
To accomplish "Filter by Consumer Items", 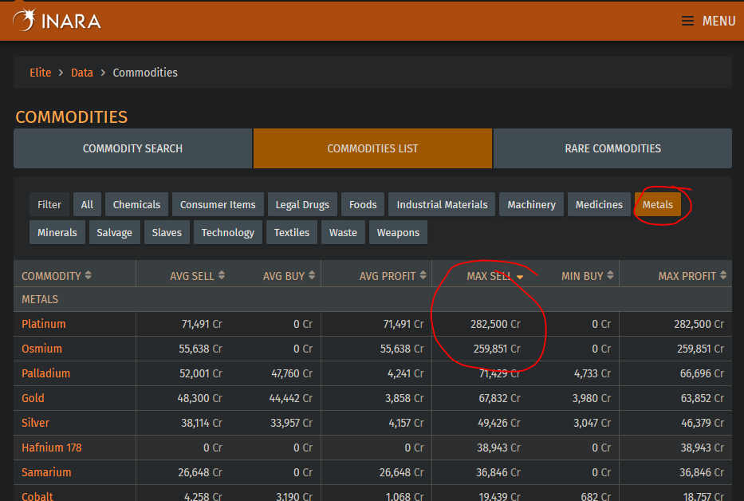I will [x=218, y=205].
